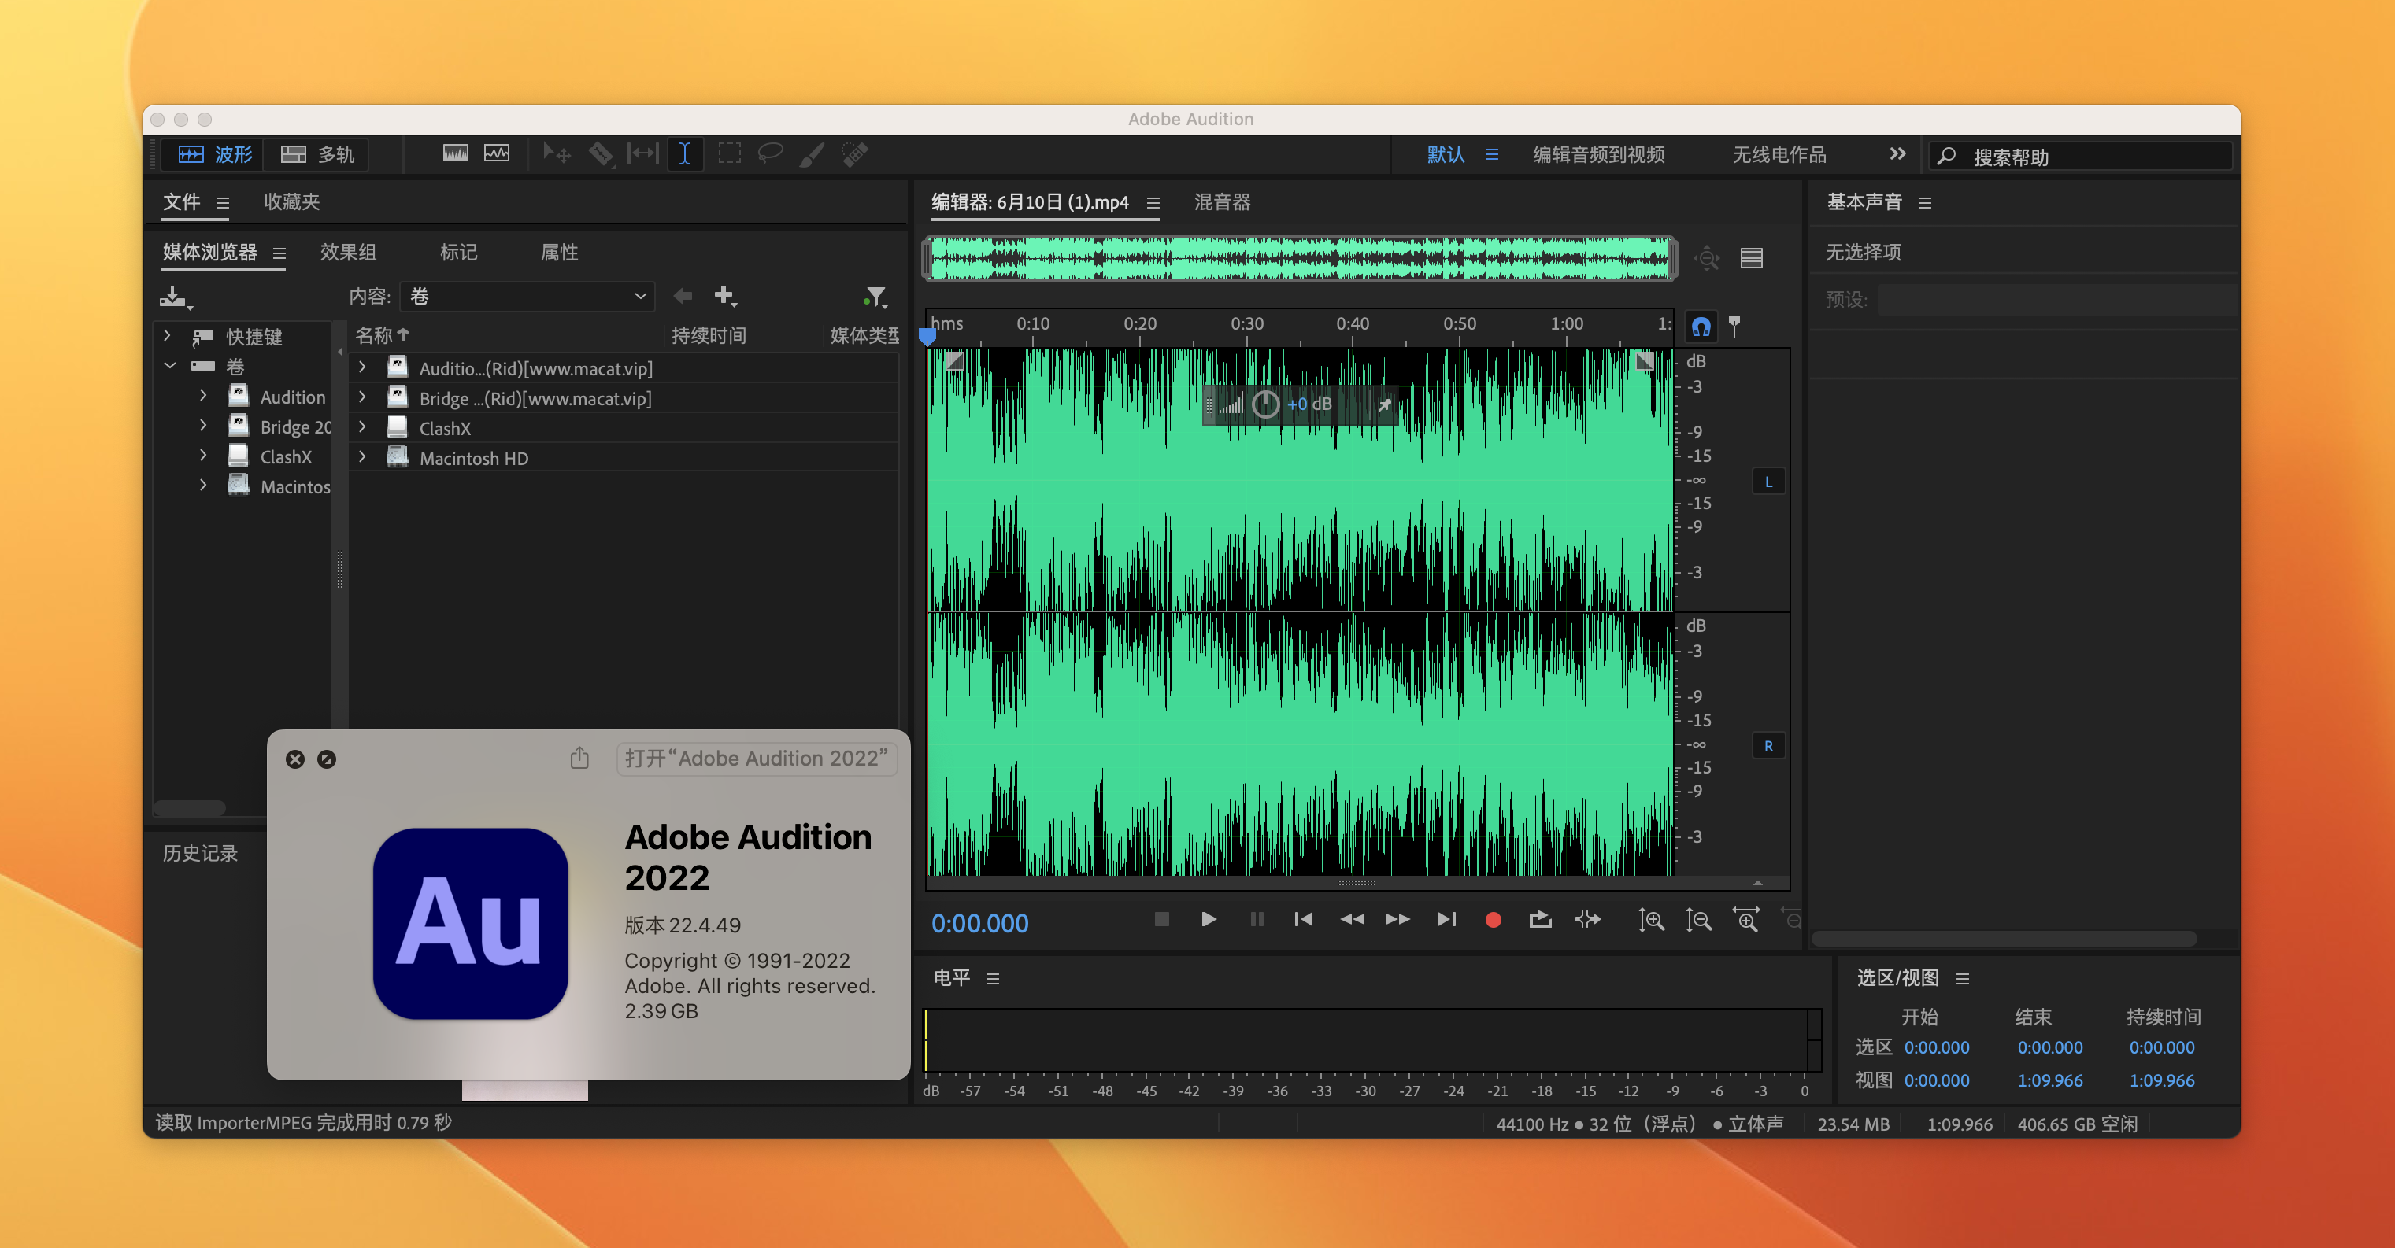Image resolution: width=2395 pixels, height=1248 pixels.
Task: Click the Loop Playback icon
Action: pos(1540,920)
